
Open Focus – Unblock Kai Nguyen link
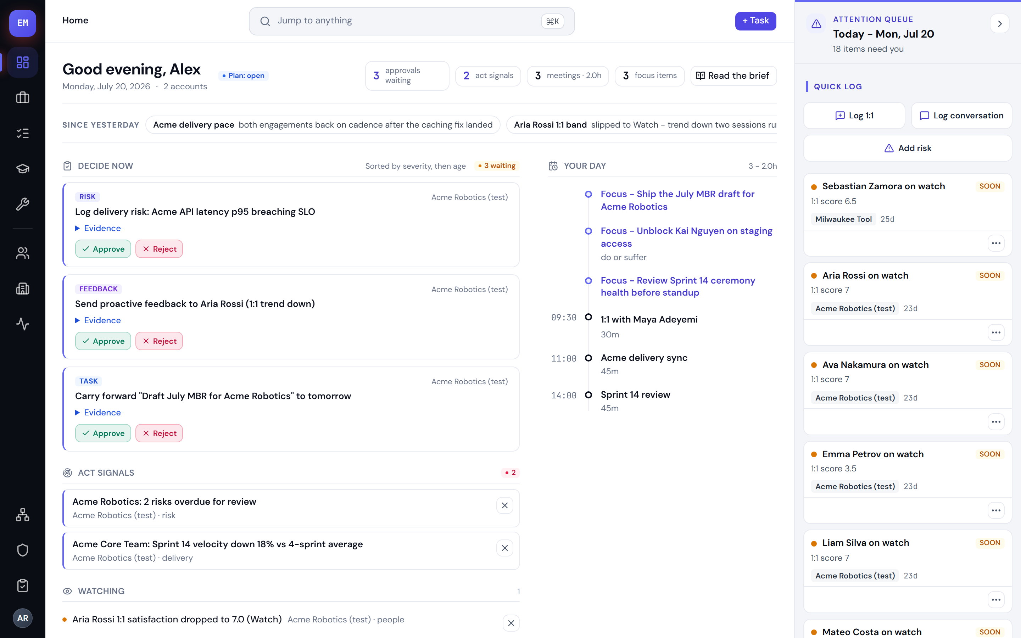click(x=686, y=237)
